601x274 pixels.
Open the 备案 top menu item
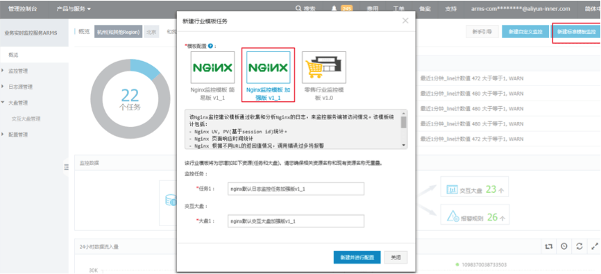point(425,9)
